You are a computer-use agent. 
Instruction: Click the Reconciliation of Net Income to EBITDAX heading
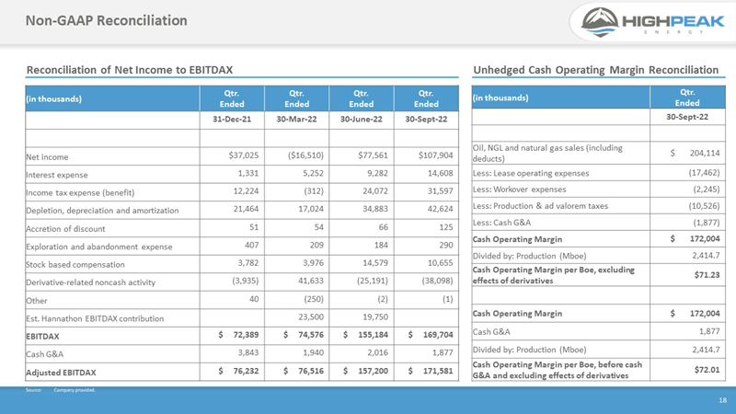click(x=130, y=70)
